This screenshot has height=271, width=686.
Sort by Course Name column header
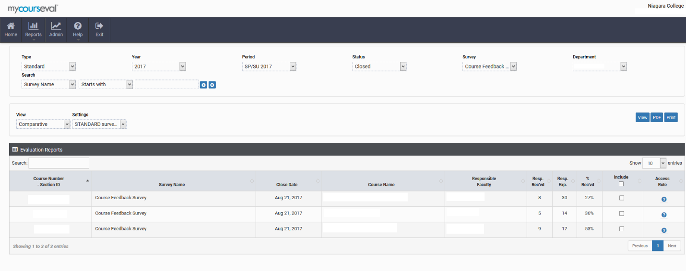[383, 181]
